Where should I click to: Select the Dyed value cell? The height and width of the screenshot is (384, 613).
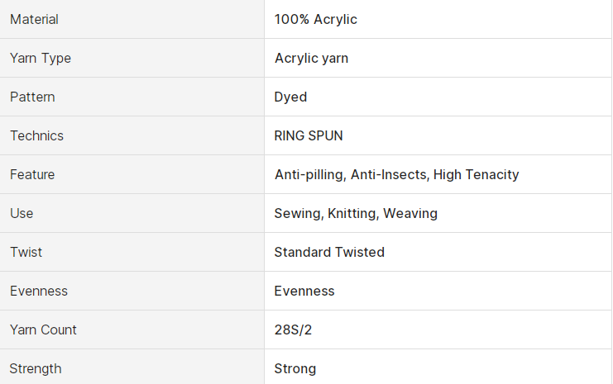[x=438, y=97]
